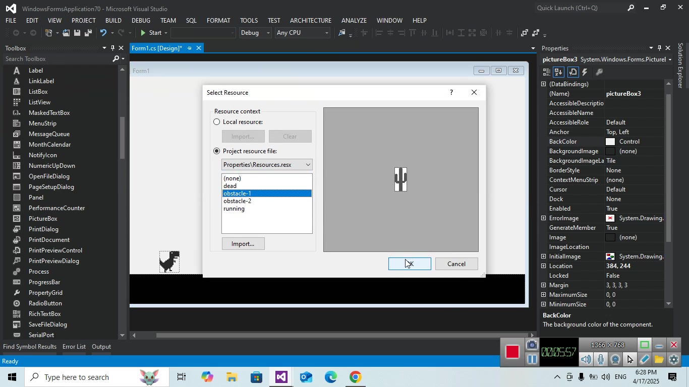Select the Local resource radio button

[217, 122]
